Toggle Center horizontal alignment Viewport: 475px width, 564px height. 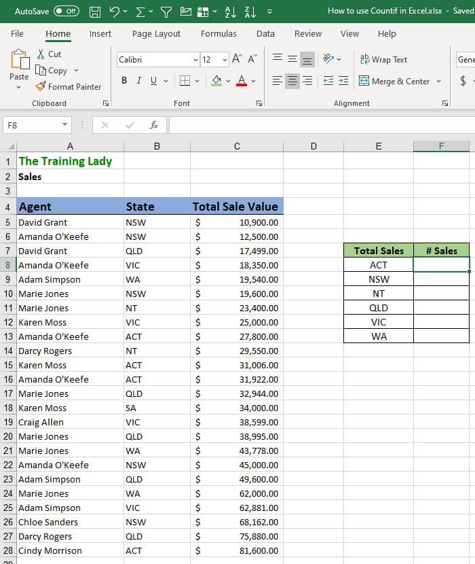pyautogui.click(x=292, y=81)
